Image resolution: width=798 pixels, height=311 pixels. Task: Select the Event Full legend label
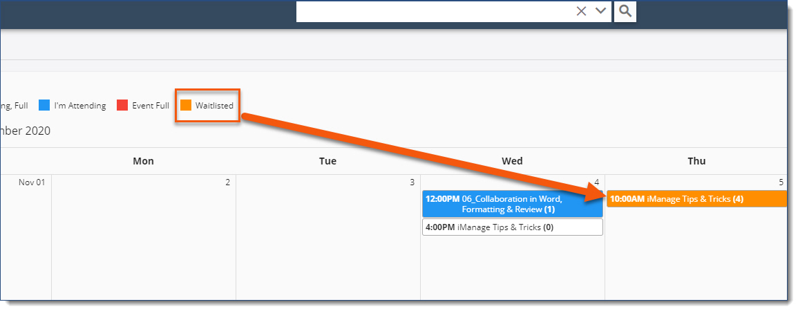pos(151,106)
